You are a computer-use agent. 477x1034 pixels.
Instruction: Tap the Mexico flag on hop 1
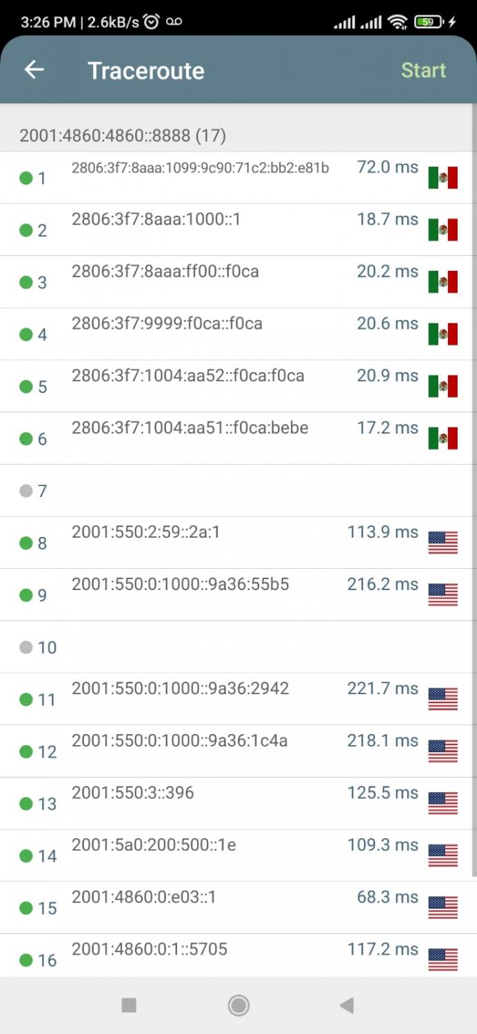click(x=443, y=178)
